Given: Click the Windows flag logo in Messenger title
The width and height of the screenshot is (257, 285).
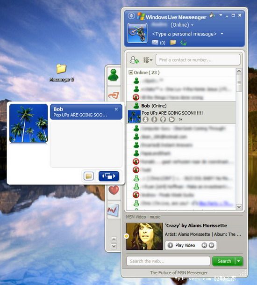Looking at the screenshot, I should (141, 16).
